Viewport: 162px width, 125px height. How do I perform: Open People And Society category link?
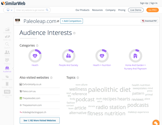(x=69, y=65)
